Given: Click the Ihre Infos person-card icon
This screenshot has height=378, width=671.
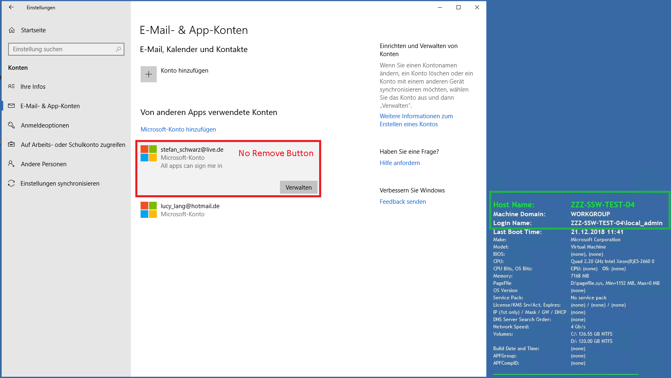Looking at the screenshot, I should tap(11, 87).
